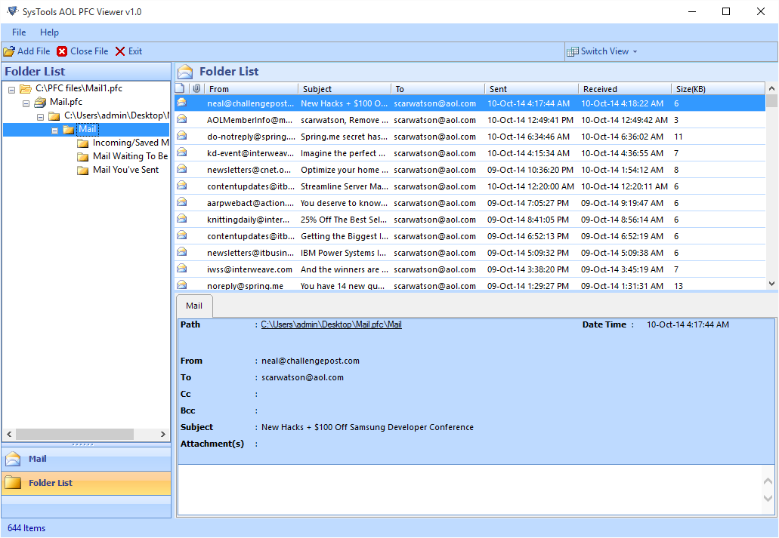
Task: Click the folder tree horizontal scrollbar right arrow
Action: 163,435
